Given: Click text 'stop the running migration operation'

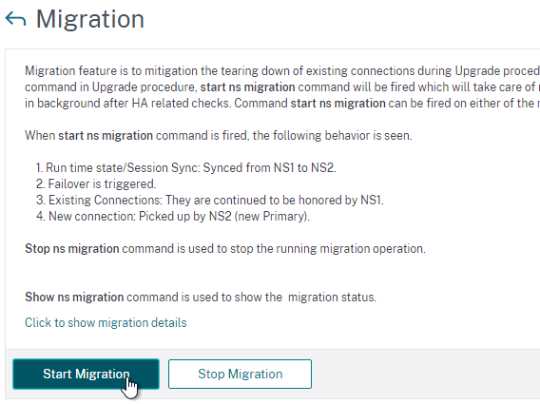Looking at the screenshot, I should (328, 249).
